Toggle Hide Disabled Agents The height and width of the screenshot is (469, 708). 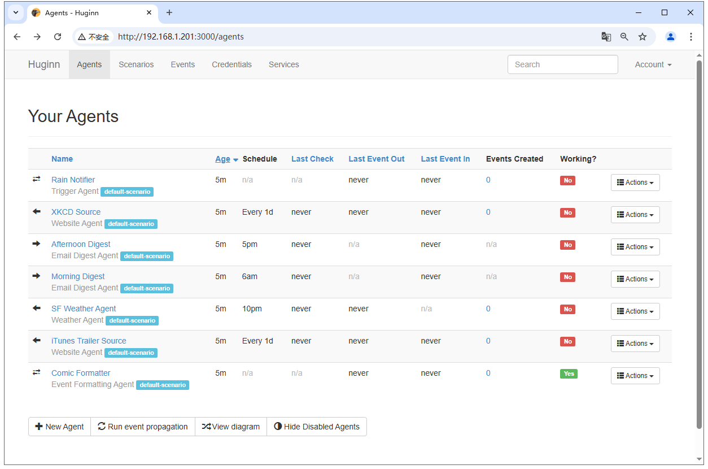pyautogui.click(x=317, y=427)
